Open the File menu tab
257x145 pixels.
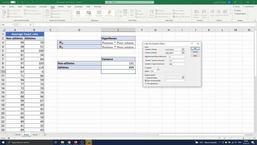pyautogui.click(x=4, y=6)
